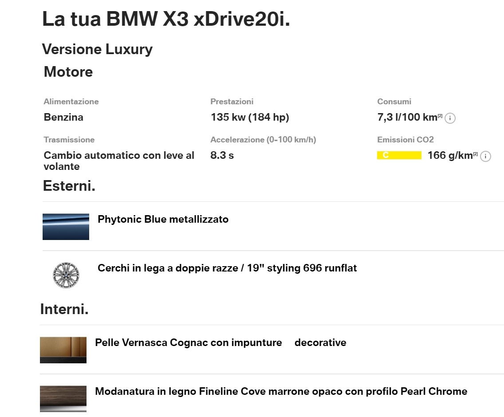The height and width of the screenshot is (417, 504).
Task: Click the 166 g/km emissions value
Action: (x=450, y=156)
